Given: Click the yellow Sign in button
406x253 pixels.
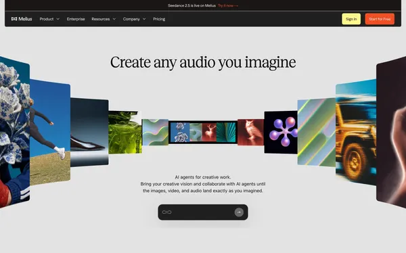Looking at the screenshot, I should 351,19.
